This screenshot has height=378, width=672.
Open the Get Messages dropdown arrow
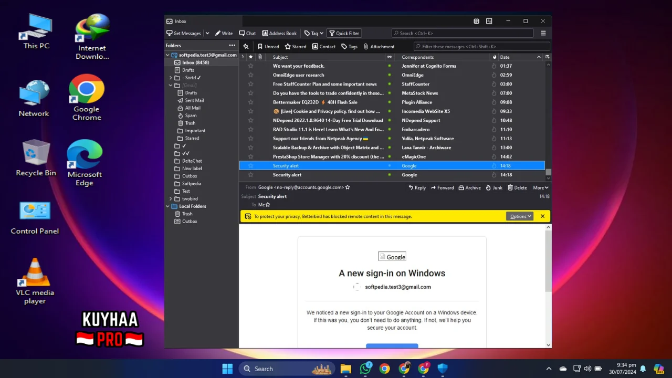tap(207, 33)
